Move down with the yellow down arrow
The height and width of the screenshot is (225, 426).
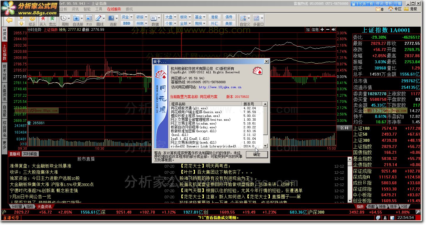[x=21, y=23]
